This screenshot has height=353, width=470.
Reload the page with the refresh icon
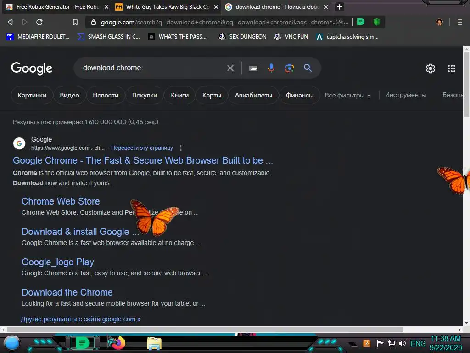pos(39,22)
